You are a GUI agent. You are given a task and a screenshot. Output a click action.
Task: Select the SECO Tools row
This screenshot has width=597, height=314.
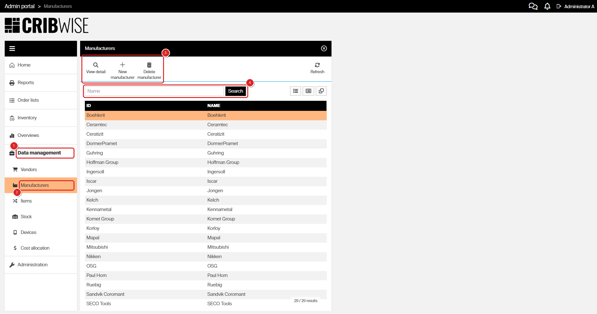[x=206, y=304]
